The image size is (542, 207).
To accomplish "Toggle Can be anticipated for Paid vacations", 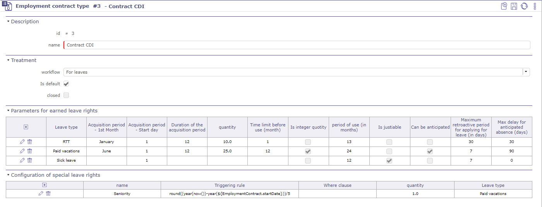I will click(x=430, y=151).
